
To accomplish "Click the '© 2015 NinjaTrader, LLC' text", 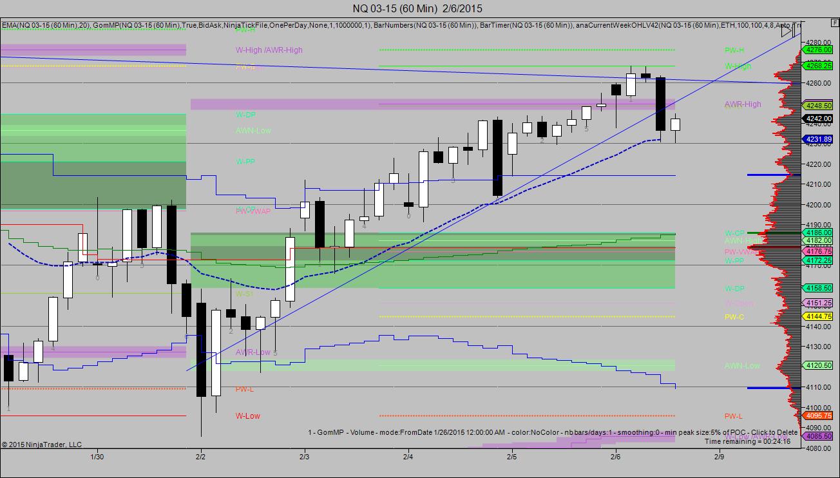I will 42,445.
